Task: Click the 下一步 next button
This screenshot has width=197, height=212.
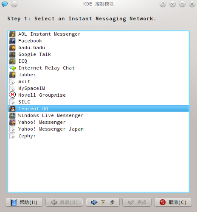Action: 103,202
